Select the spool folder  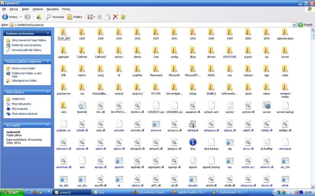point(248,89)
